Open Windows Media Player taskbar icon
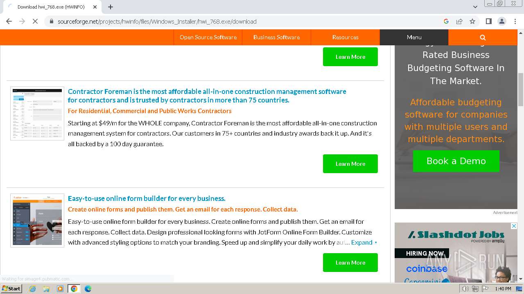The image size is (524, 294). pos(60,289)
